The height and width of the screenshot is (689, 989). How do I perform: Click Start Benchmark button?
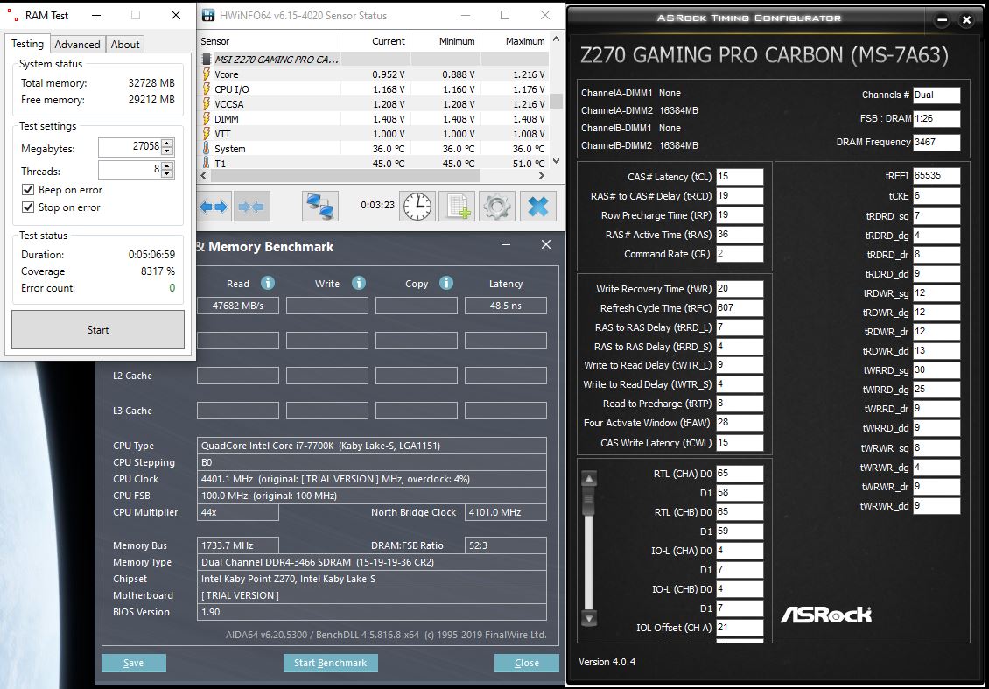(x=331, y=663)
